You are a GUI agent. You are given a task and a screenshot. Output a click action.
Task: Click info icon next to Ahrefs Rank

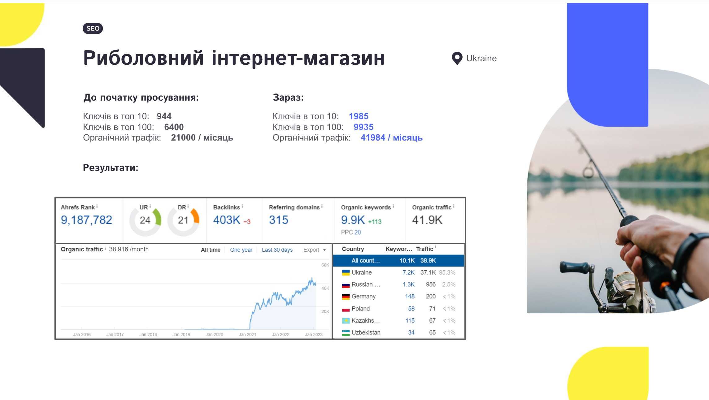coord(97,206)
